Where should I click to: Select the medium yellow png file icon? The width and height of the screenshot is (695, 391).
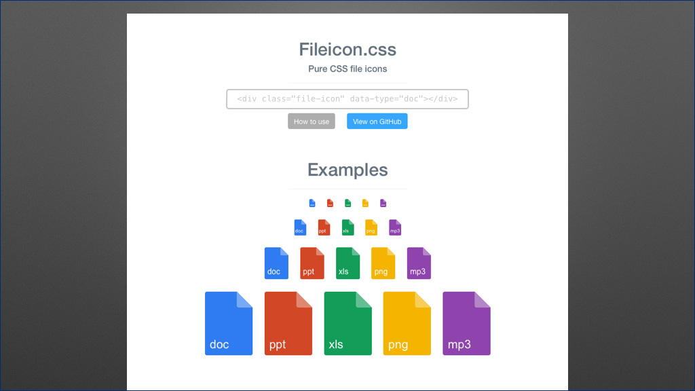(x=383, y=263)
